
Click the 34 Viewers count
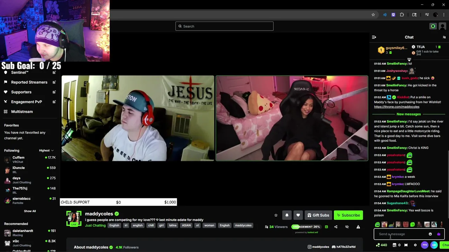tap(276, 227)
